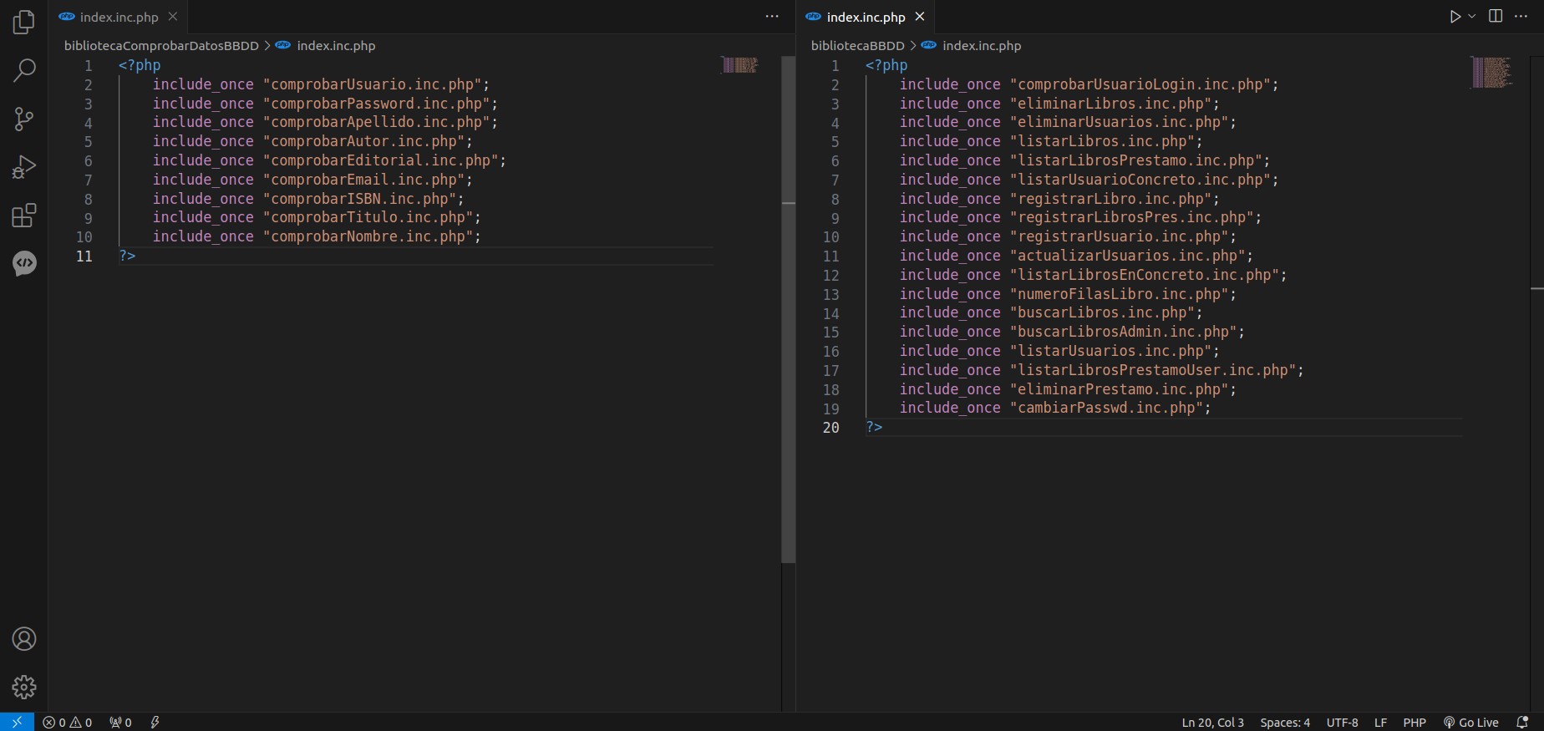Start Go Live server
Image resolution: width=1544 pixels, height=731 pixels.
click(1471, 723)
